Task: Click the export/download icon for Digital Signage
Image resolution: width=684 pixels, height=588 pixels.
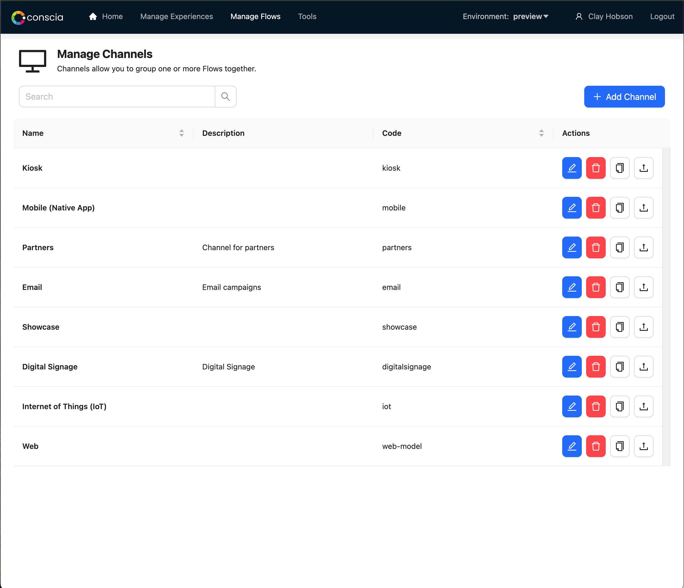Action: (x=644, y=366)
